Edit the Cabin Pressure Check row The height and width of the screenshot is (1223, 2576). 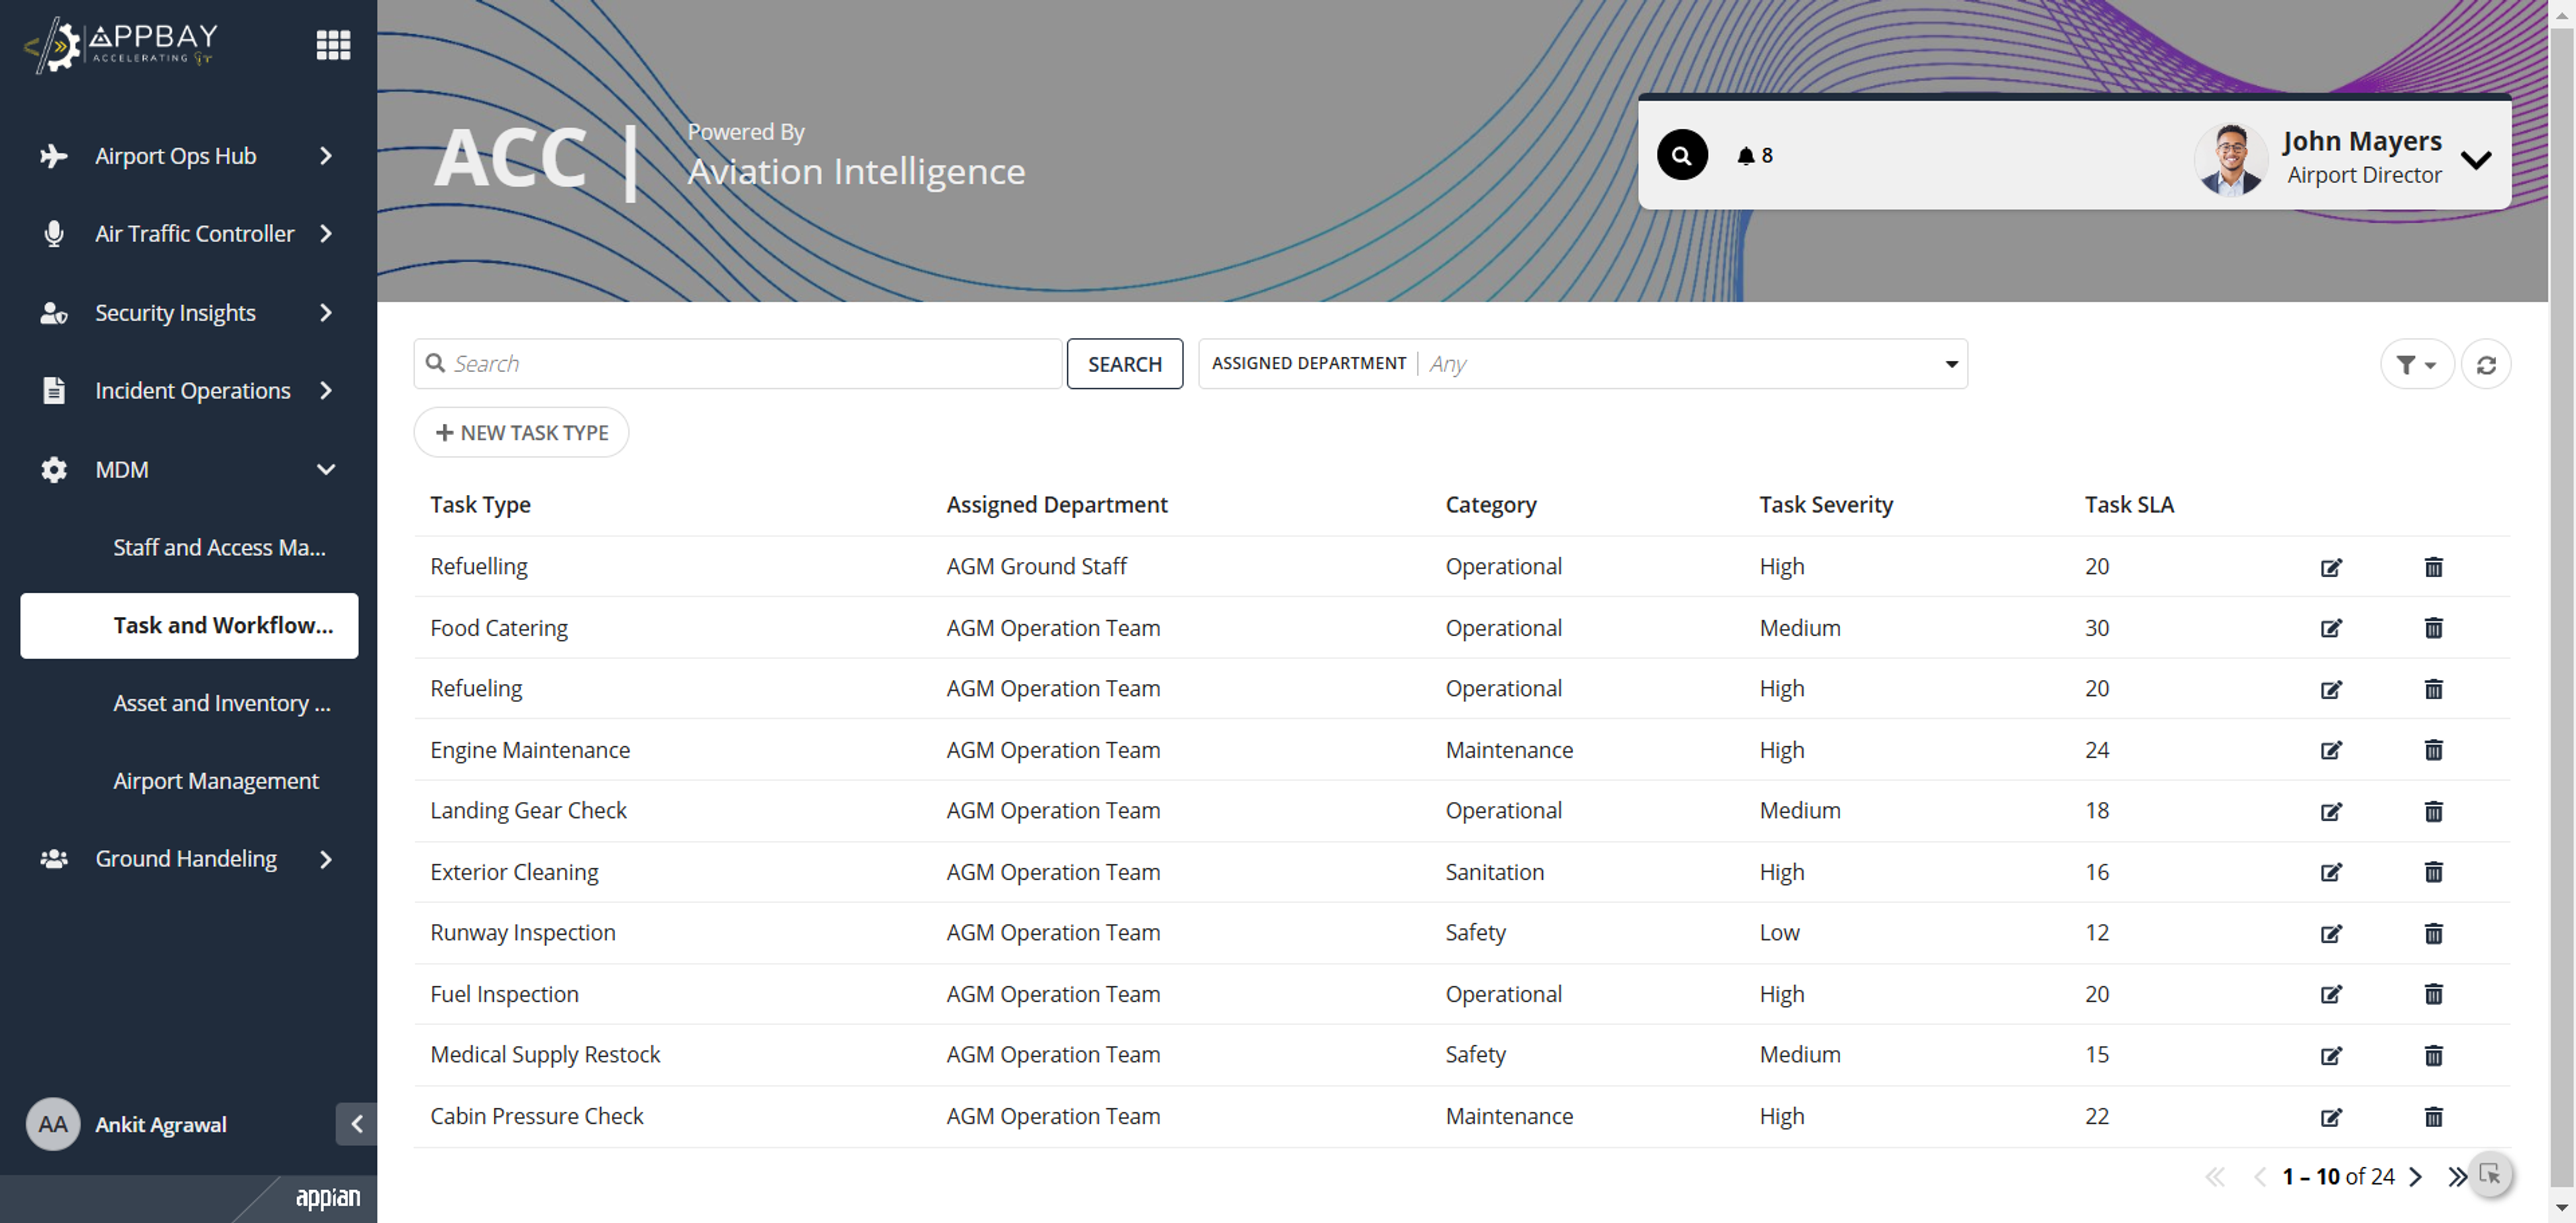click(2331, 1117)
